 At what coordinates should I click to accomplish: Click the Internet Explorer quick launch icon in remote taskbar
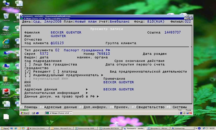click(x=37, y=113)
